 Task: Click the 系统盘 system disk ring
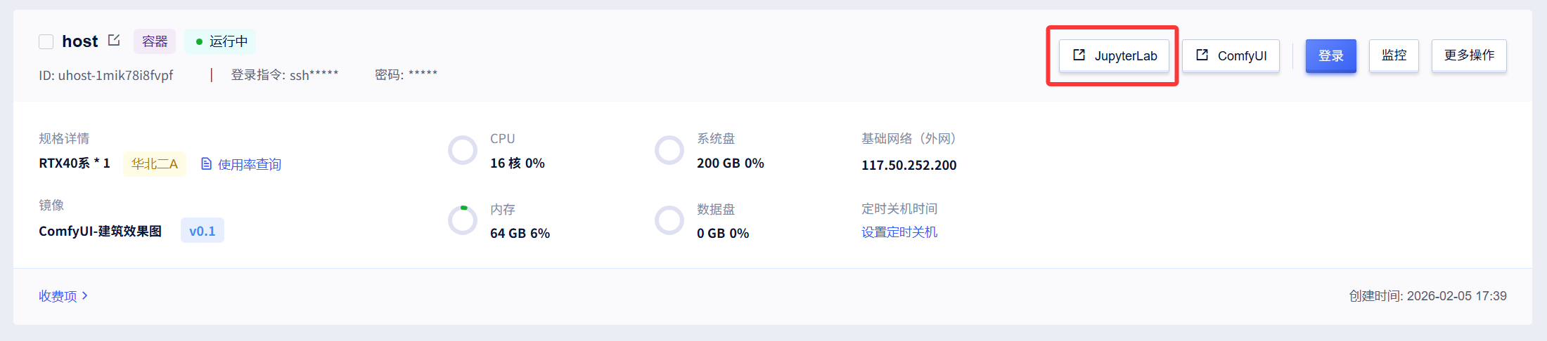(x=669, y=150)
